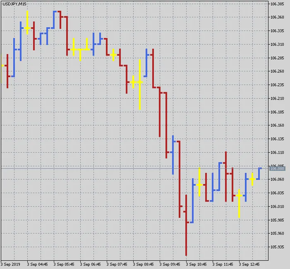This screenshot has width=290, height=269.
Task: Select the 106.110 price level label
Action: point(277,153)
